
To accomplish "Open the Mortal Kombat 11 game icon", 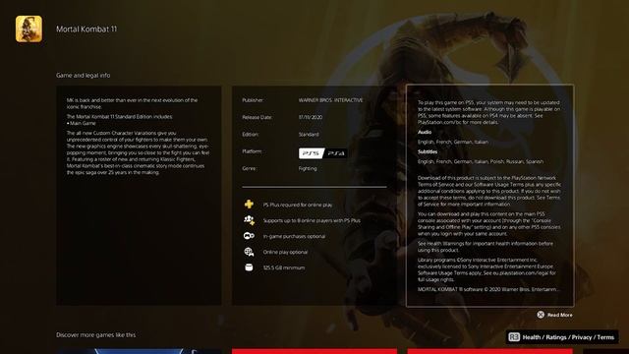I will [29, 29].
